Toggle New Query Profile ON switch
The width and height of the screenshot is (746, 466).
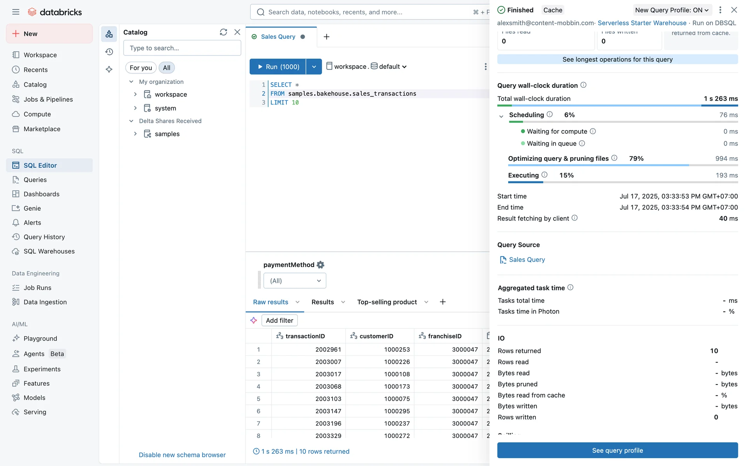coord(672,10)
